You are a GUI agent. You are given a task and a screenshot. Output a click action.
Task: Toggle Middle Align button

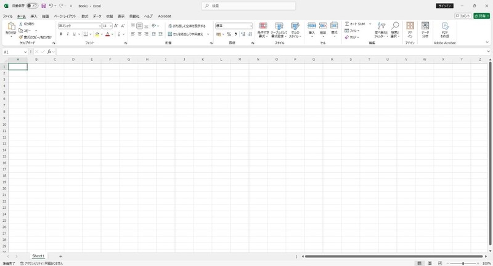click(x=140, y=26)
